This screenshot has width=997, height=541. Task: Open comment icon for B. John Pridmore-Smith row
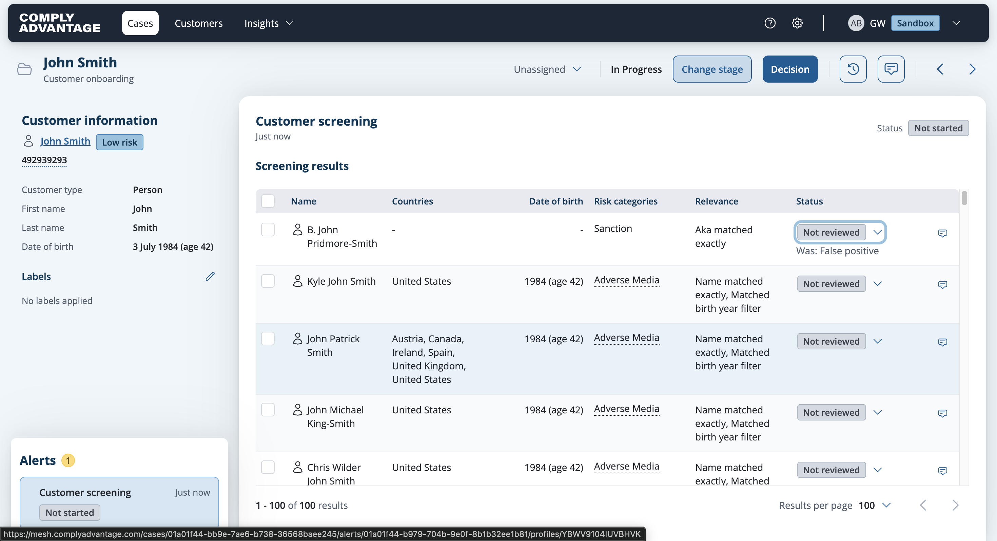click(942, 233)
